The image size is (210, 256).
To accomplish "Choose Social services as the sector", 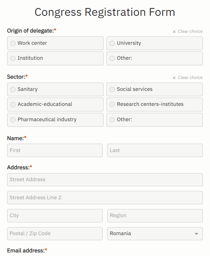I will click(x=112, y=89).
